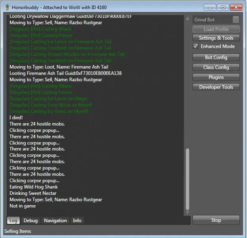
Task: Click the log scrollbar thumb
Action: [188, 178]
